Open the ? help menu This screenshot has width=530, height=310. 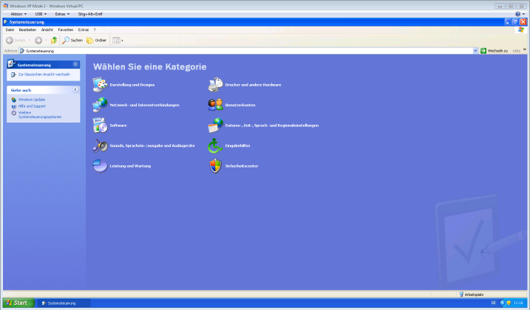pos(95,30)
